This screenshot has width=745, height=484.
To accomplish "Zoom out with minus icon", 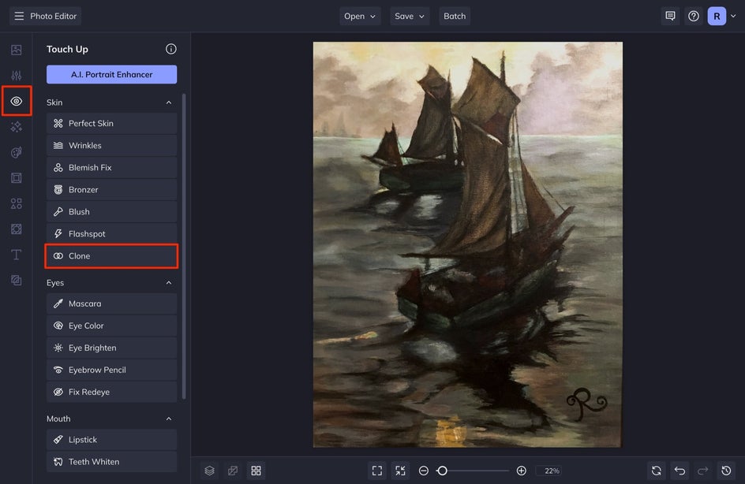I will 423,471.
